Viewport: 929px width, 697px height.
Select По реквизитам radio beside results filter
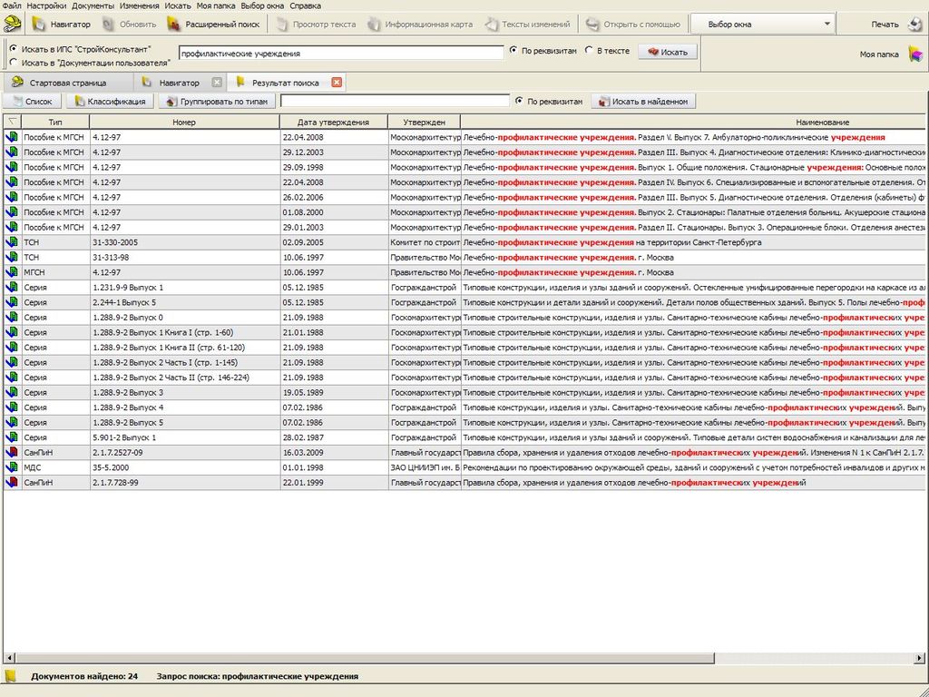tap(520, 101)
